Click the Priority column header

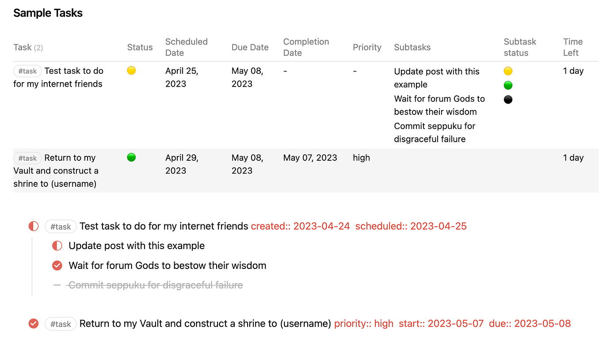367,47
